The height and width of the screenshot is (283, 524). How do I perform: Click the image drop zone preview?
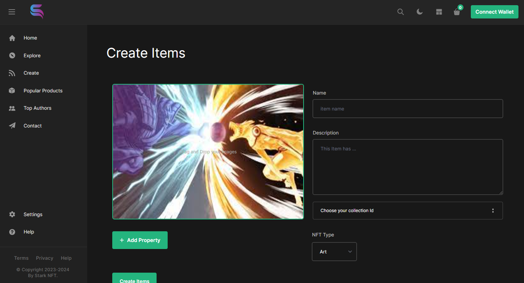(x=208, y=152)
